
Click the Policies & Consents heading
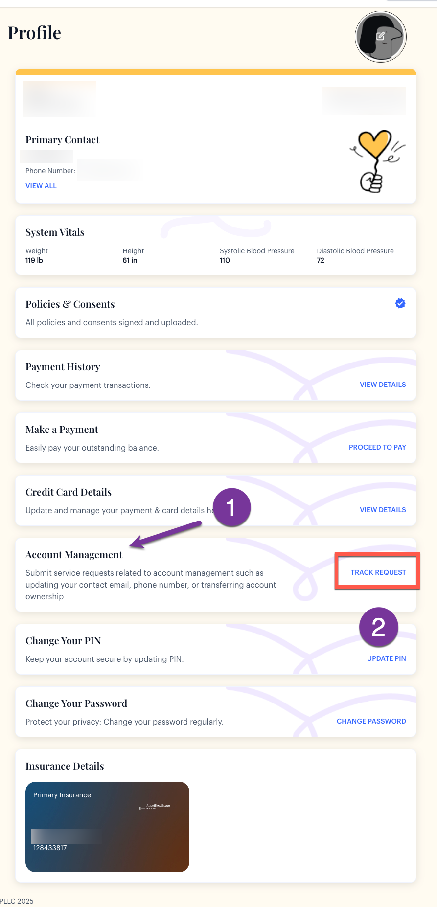click(x=70, y=304)
